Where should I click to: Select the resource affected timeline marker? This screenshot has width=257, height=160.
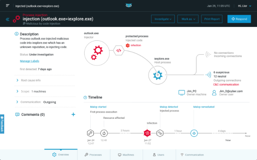pos(104,133)
